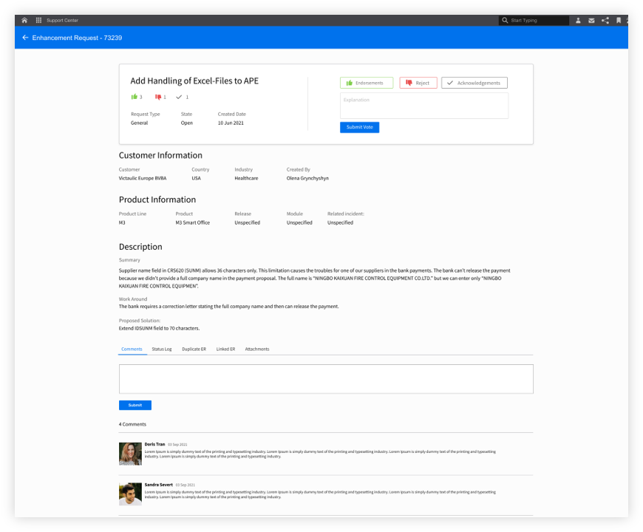Screen dimensions: 643x532
Task: Click the green thumbs-up count icon
Action: coord(134,97)
